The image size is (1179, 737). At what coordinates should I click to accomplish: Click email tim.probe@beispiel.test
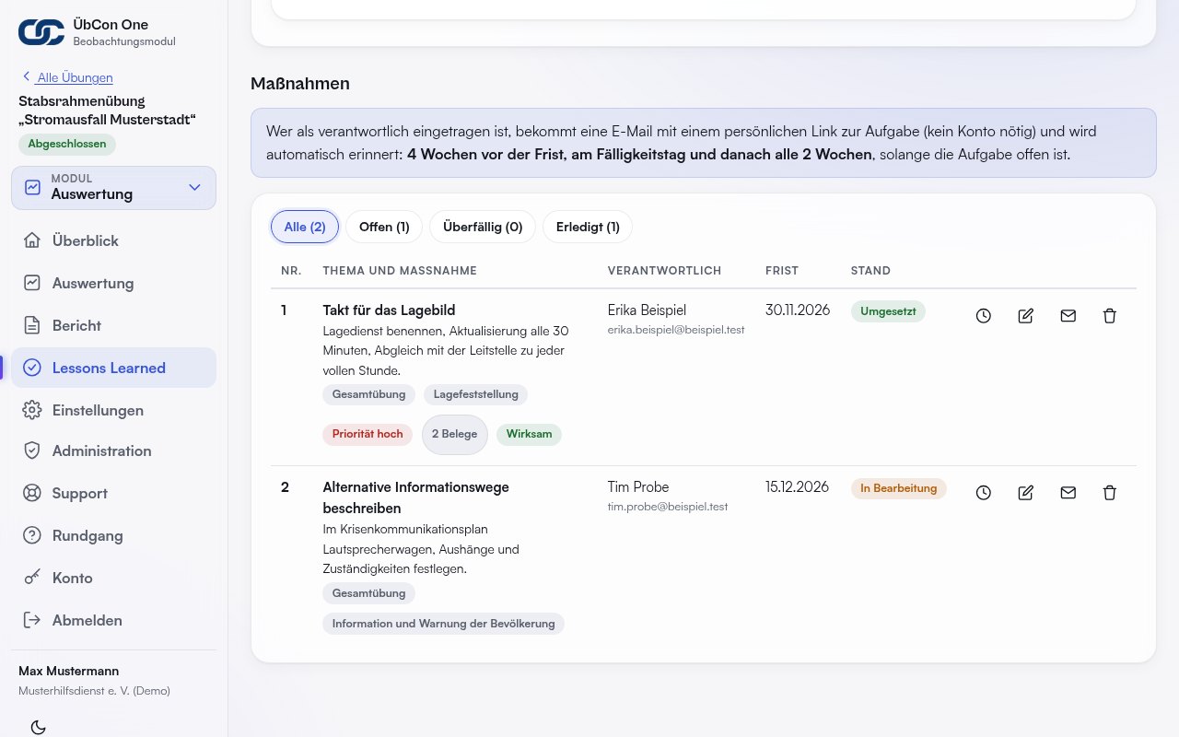coord(668,507)
